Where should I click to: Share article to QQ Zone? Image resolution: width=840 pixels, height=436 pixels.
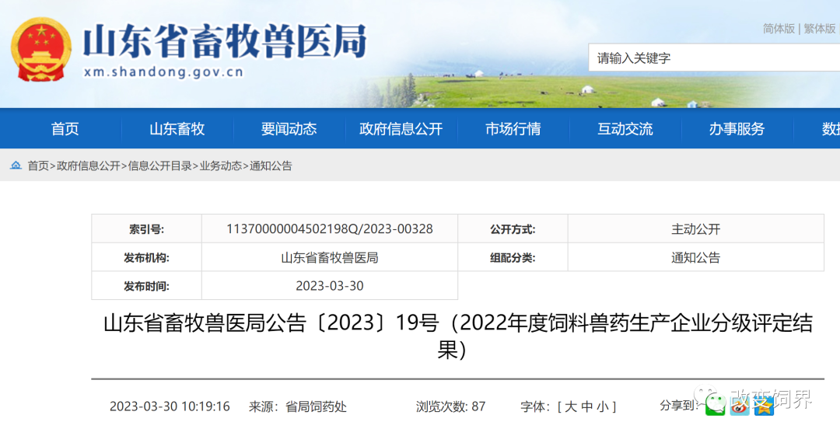tap(764, 406)
